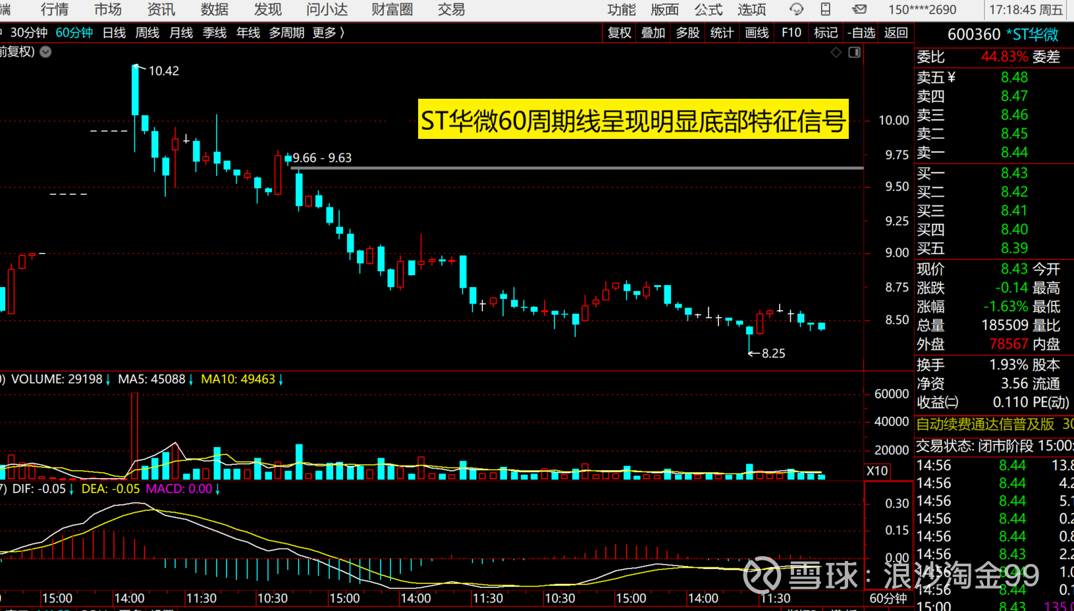Click the 返回 back button
The height and width of the screenshot is (611, 1074).
click(896, 33)
